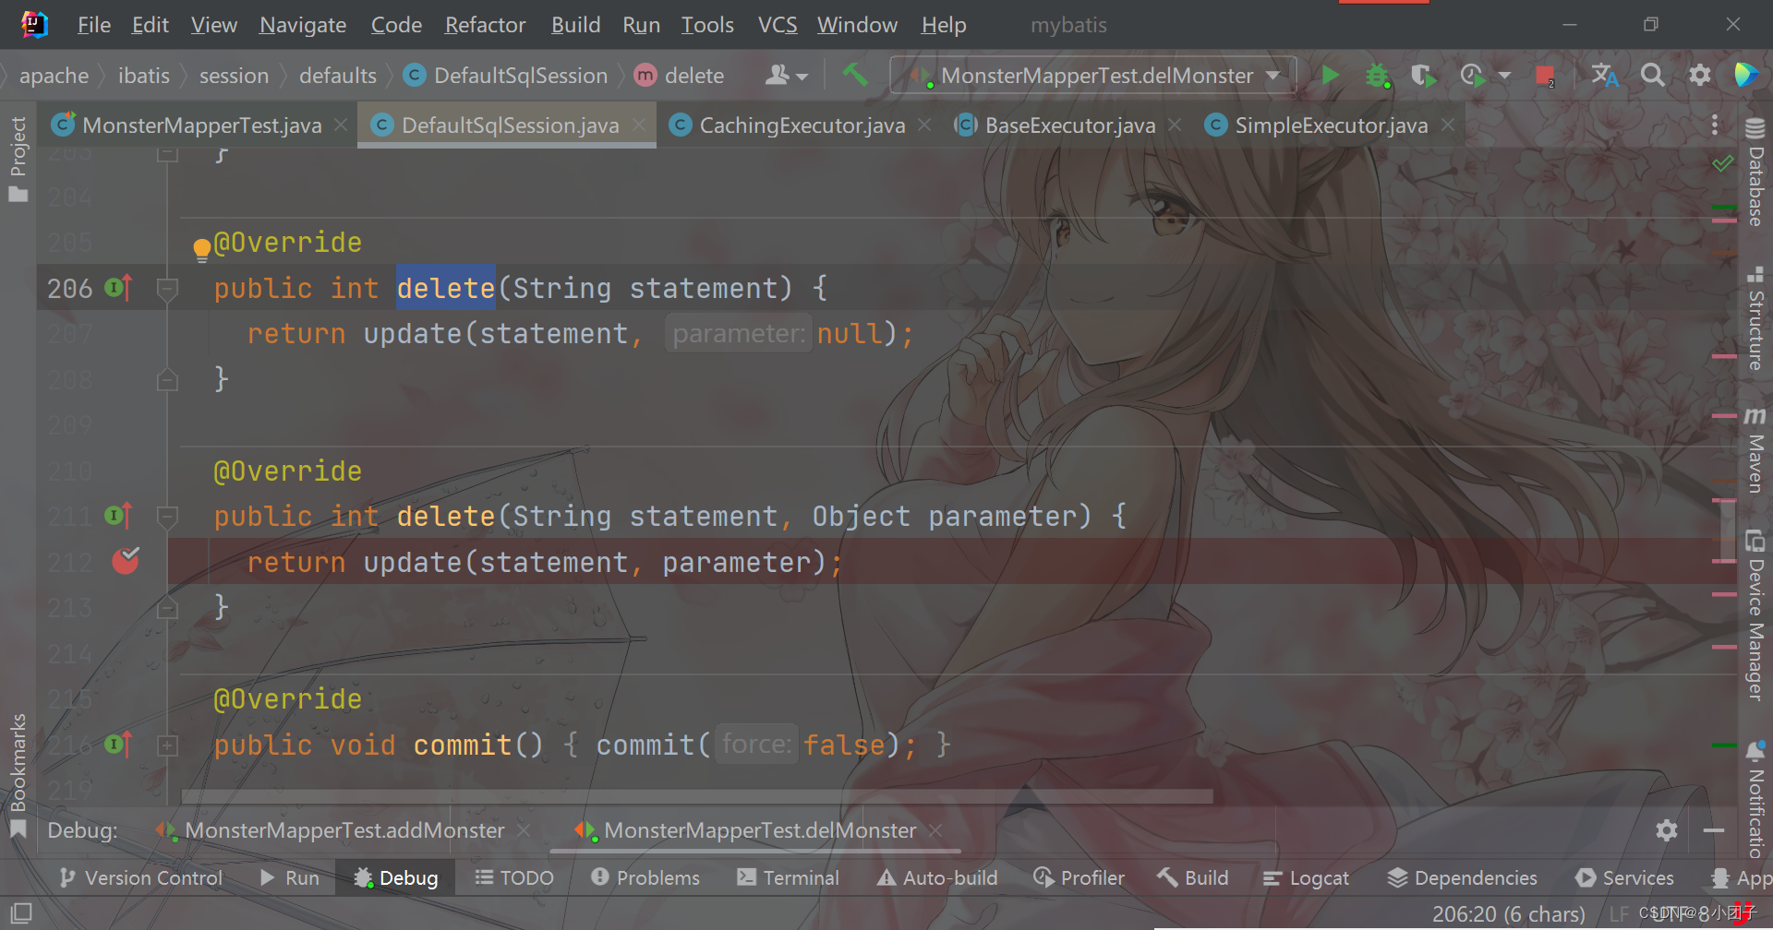1773x930 pixels.
Task: Open the File menu
Action: click(94, 25)
